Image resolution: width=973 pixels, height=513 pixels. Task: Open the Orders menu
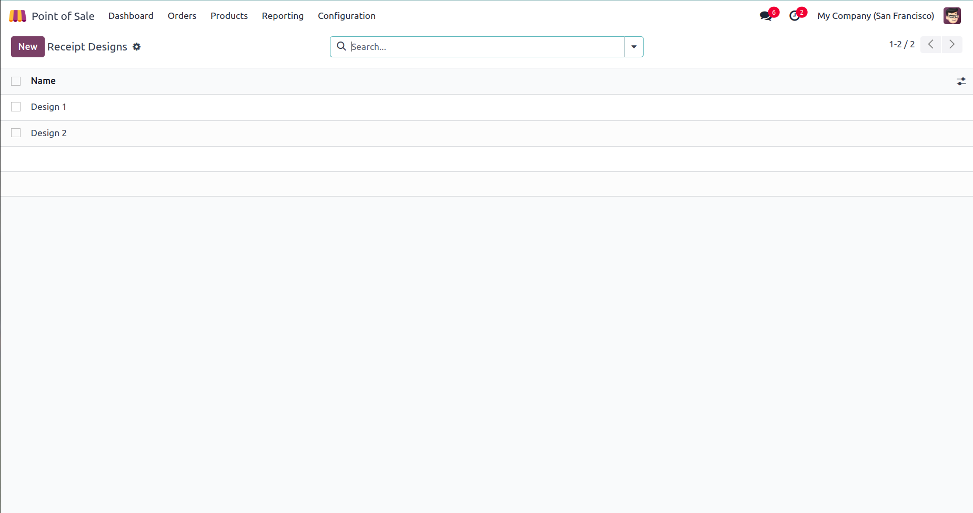pyautogui.click(x=182, y=16)
